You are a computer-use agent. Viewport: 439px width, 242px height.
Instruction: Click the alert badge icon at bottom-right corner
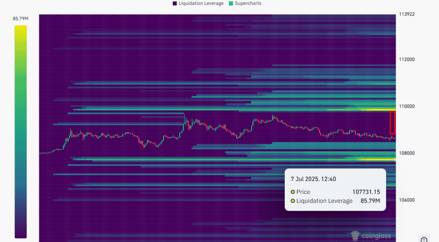pyautogui.click(x=424, y=239)
